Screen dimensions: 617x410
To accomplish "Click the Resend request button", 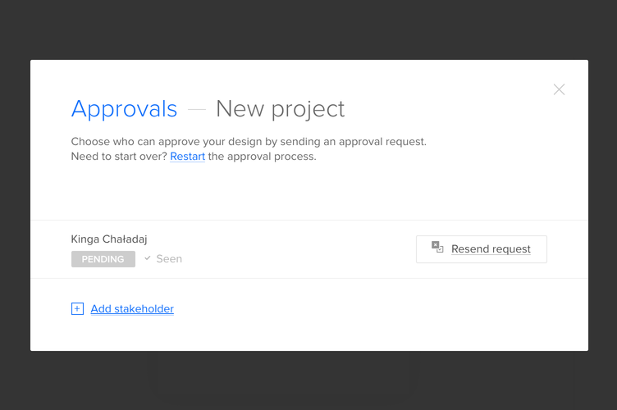I will point(482,249).
